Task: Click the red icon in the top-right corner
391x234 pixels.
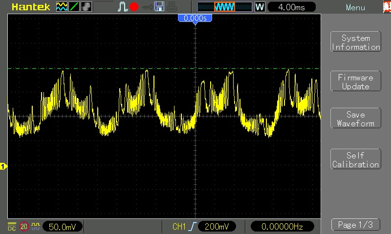Action: (x=387, y=7)
